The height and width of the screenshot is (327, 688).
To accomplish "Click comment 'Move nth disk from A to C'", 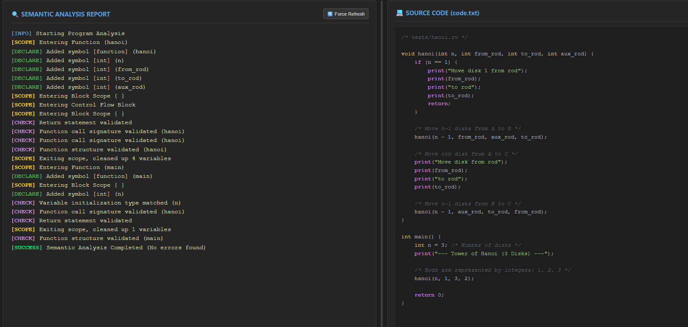I will coord(466,154).
